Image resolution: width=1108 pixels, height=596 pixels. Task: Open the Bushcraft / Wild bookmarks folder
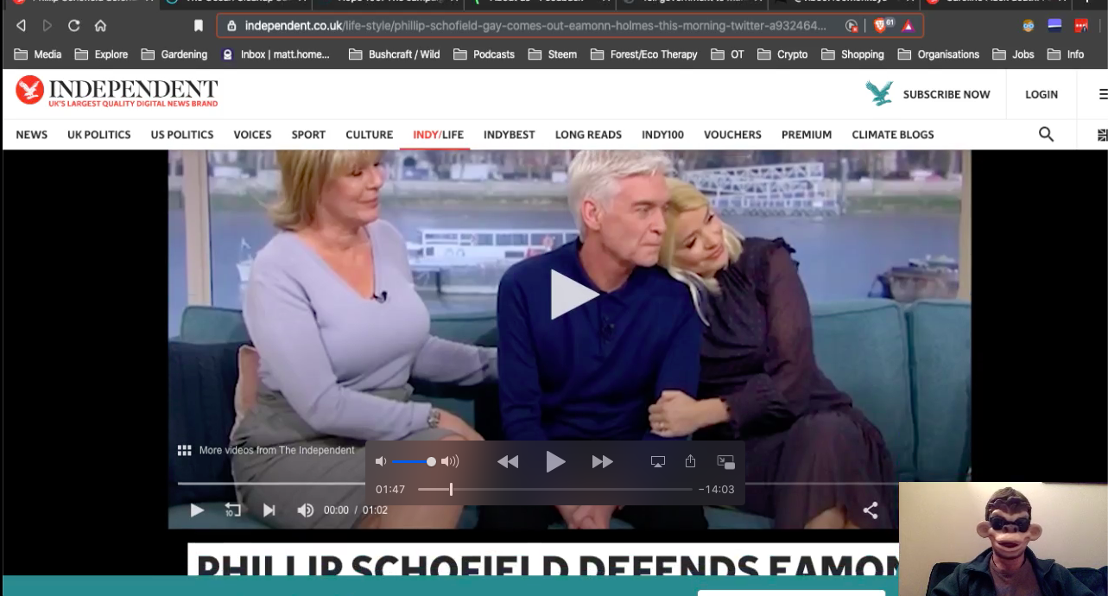[395, 54]
